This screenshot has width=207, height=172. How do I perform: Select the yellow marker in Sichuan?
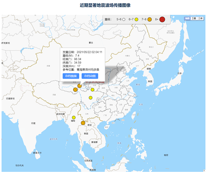(91, 98)
